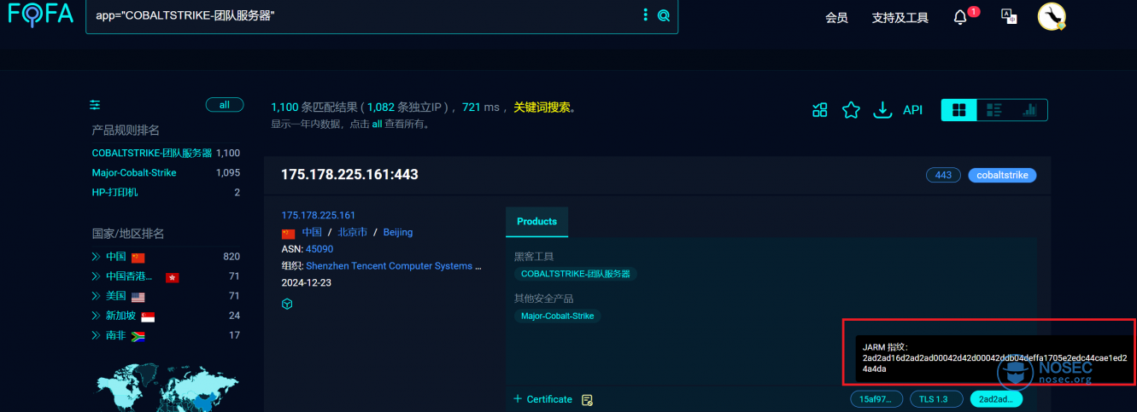Open the asset grouping icon beside star
1137x412 pixels.
[820, 109]
